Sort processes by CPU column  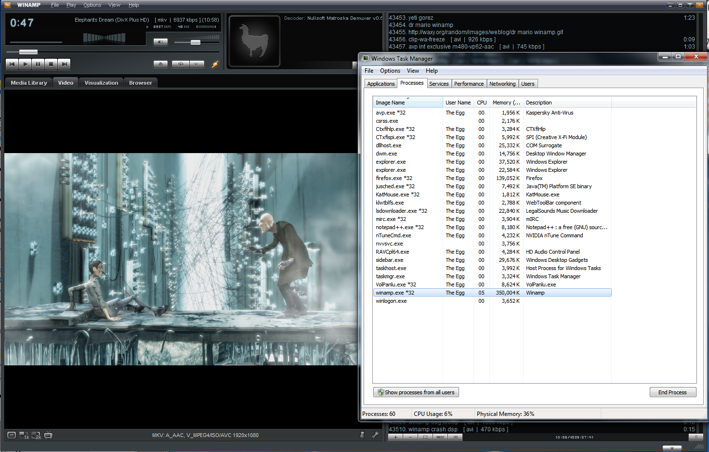pyautogui.click(x=482, y=103)
